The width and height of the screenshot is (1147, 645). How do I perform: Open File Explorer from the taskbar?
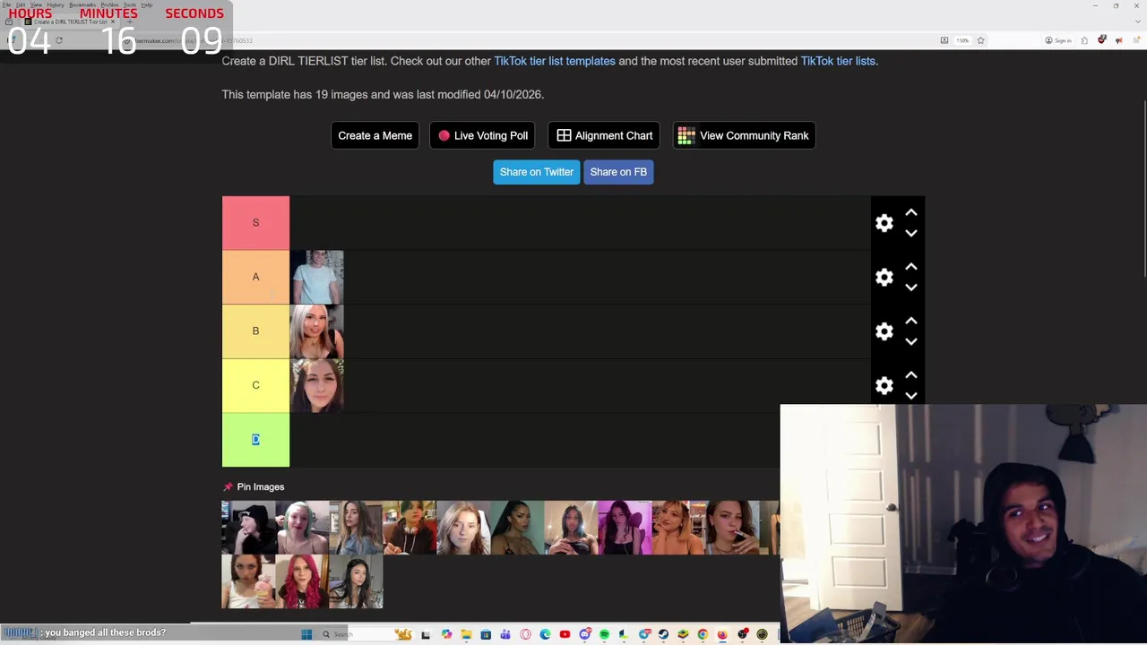(x=466, y=634)
